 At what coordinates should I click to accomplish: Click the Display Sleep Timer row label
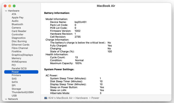(x=68, y=84)
